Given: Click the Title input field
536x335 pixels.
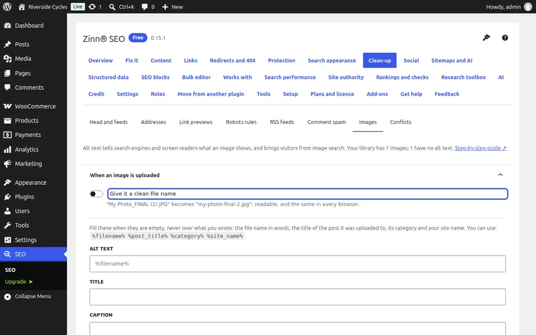Looking at the screenshot, I should point(298,297).
